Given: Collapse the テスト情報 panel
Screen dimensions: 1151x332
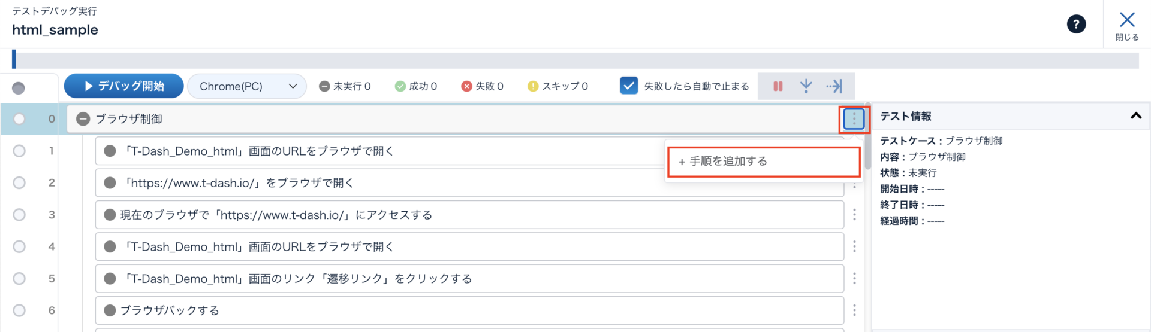Looking at the screenshot, I should click(x=1135, y=116).
